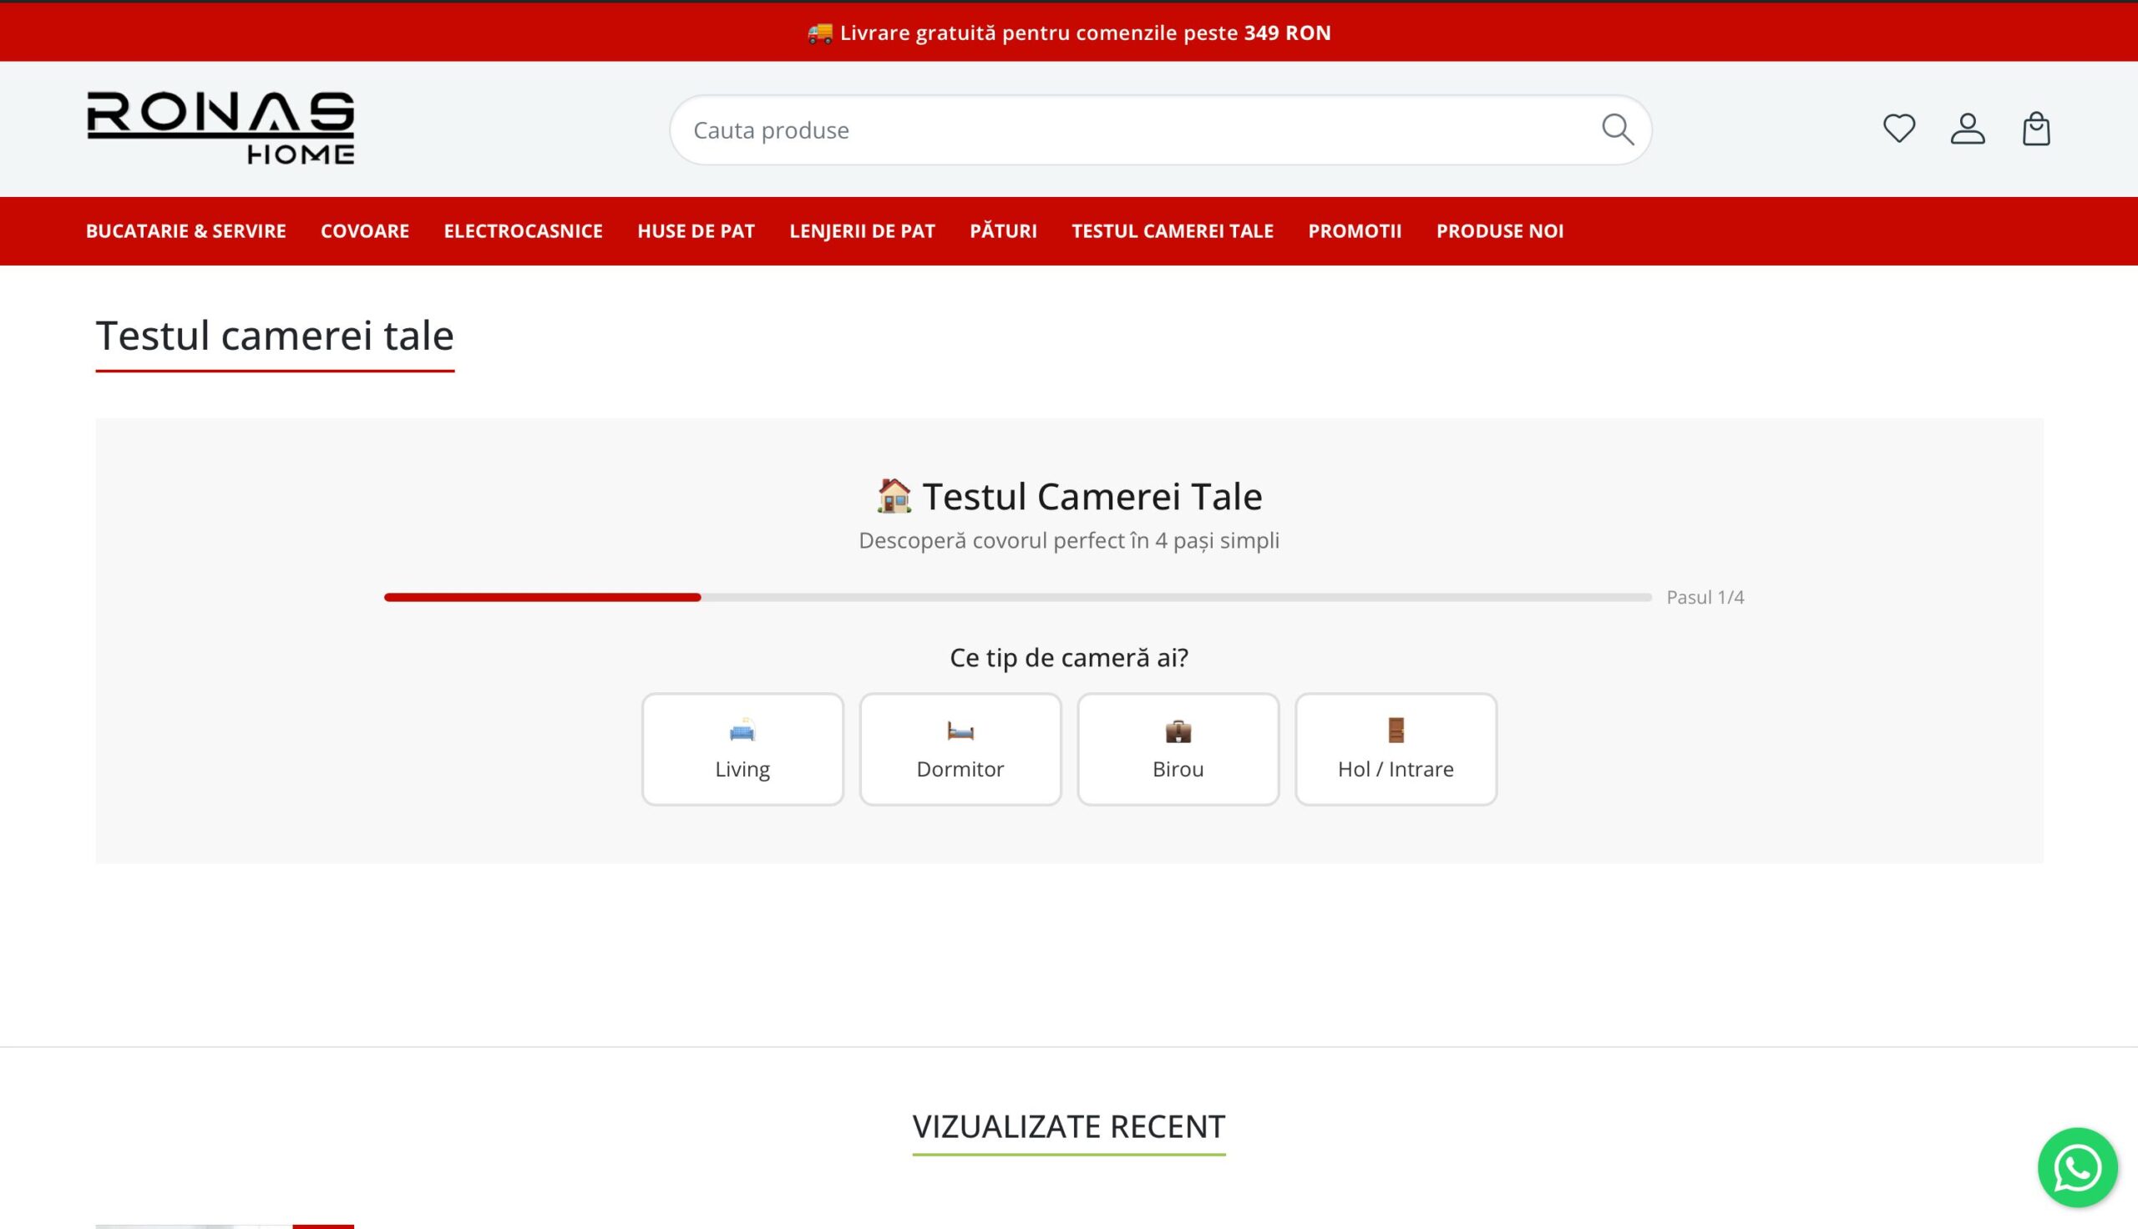Image resolution: width=2138 pixels, height=1229 pixels.
Task: Open the PRODUSE NOI page
Action: coord(1499,230)
